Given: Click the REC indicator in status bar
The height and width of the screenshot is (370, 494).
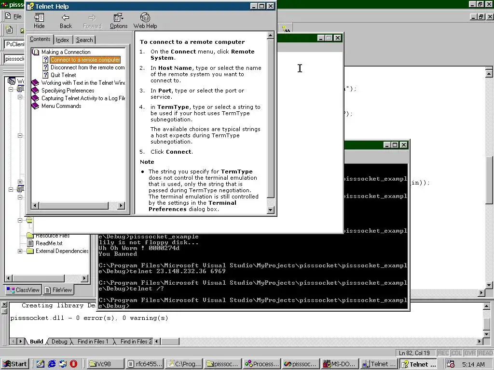Looking at the screenshot, I should [x=443, y=353].
